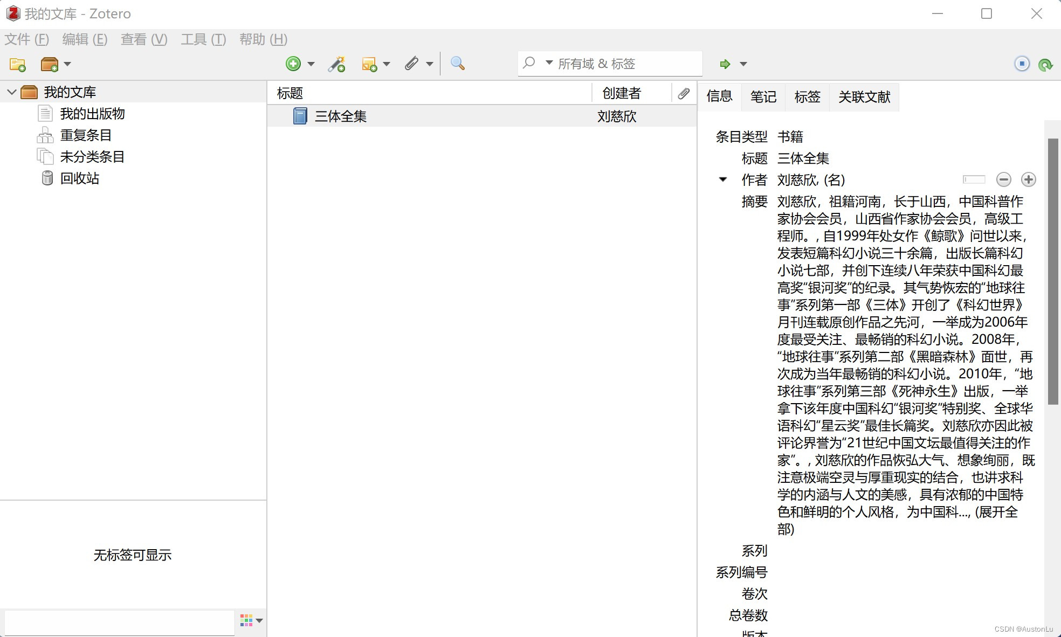Sort items by the 标题 column header
This screenshot has width=1061, height=637.
pyautogui.click(x=430, y=93)
